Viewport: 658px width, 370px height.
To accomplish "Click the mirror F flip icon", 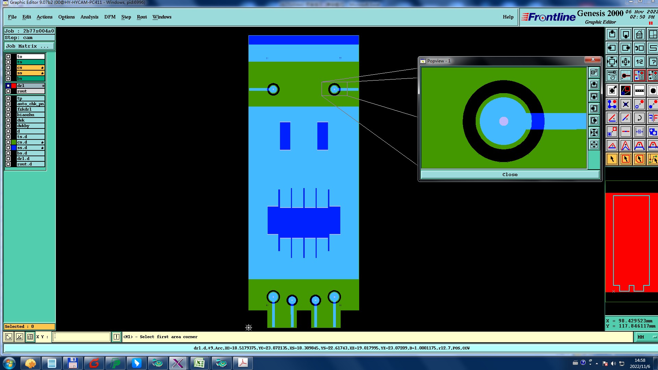I will 653,118.
